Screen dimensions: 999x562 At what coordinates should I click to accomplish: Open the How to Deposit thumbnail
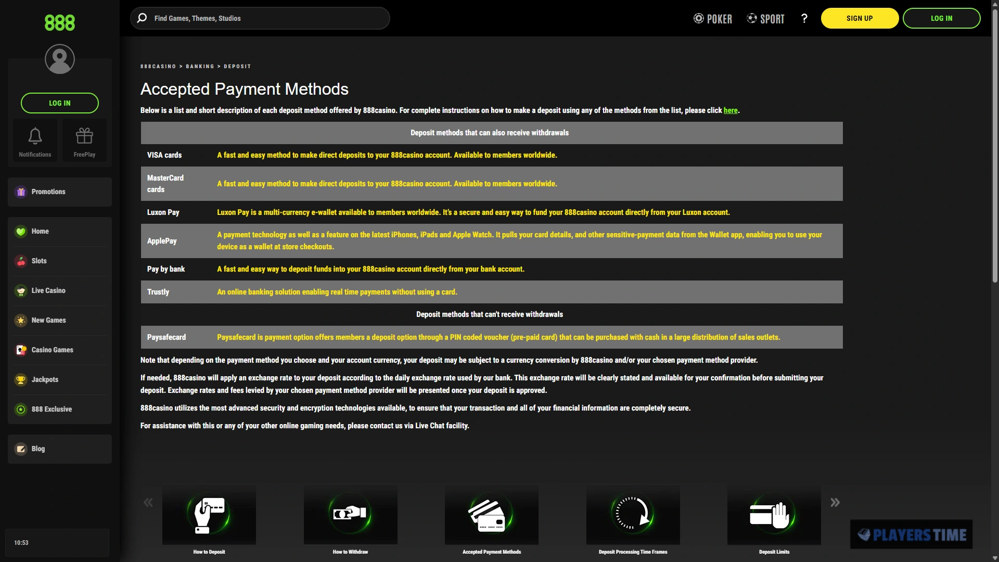coord(209,515)
